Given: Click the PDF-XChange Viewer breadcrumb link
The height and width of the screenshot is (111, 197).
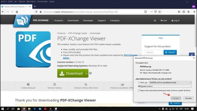Looking at the screenshot, I should tap(78, 33).
